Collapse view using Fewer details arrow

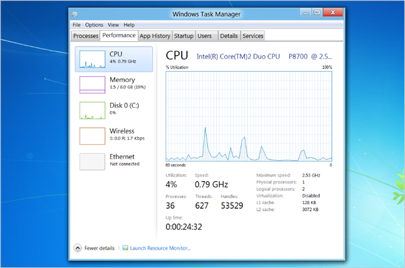(x=77, y=248)
